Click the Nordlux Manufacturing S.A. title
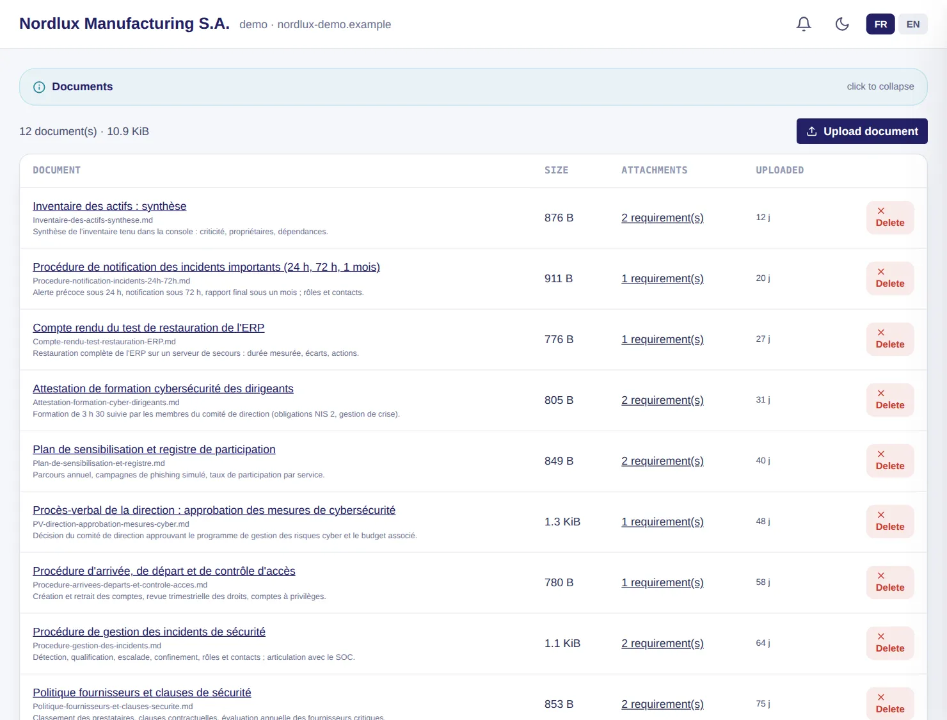947x720 pixels. coord(124,24)
